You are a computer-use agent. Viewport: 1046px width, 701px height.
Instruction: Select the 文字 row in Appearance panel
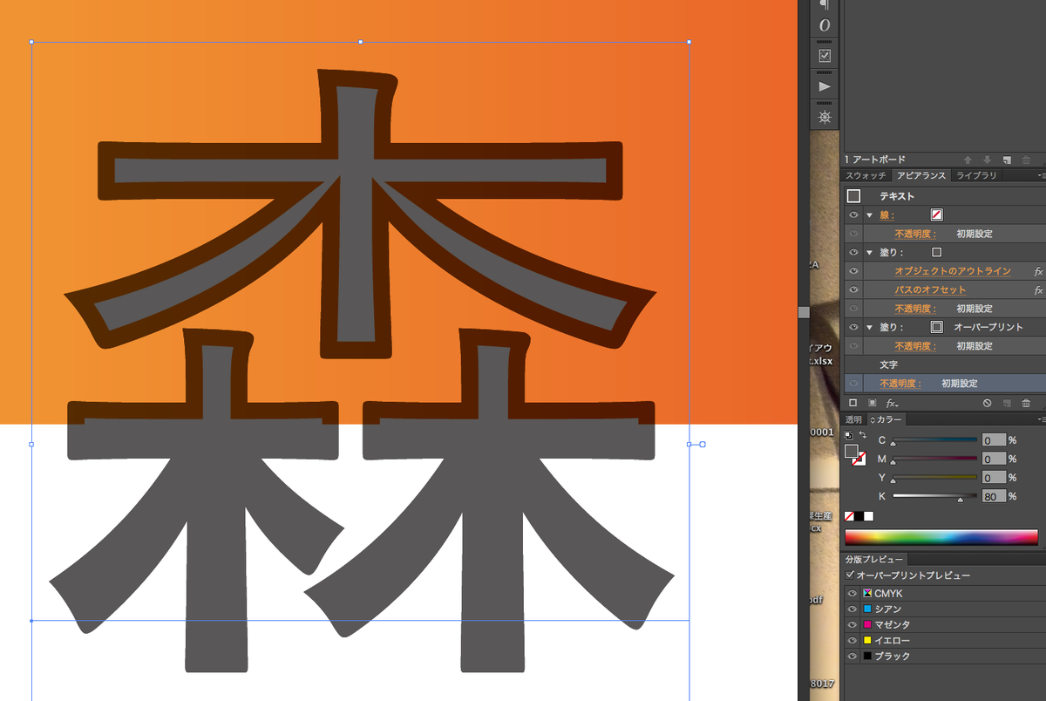tap(945, 364)
